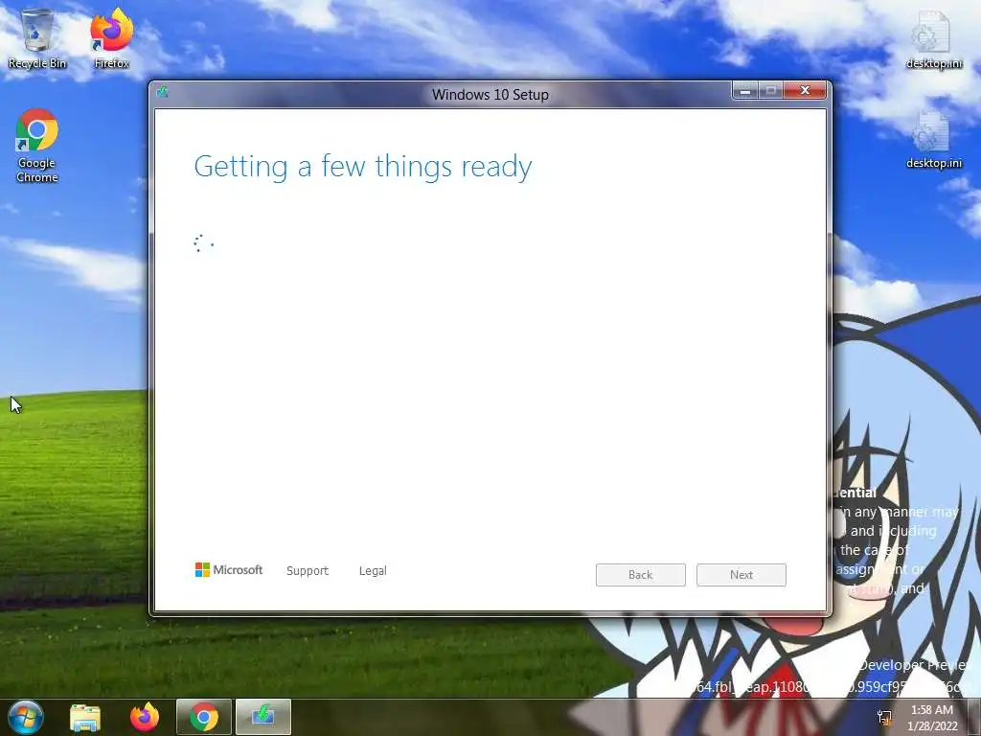This screenshot has width=981, height=736.
Task: Open the Support link
Action: 308,571
